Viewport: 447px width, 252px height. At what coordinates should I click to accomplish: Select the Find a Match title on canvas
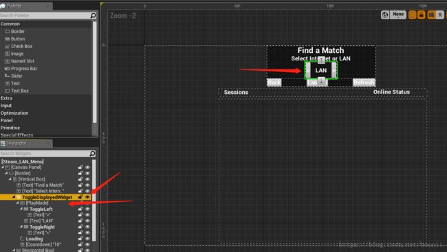point(320,50)
